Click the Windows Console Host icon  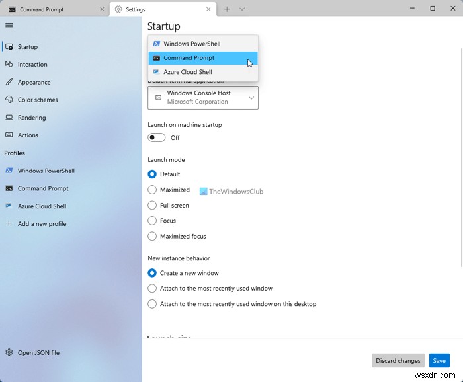(x=159, y=97)
